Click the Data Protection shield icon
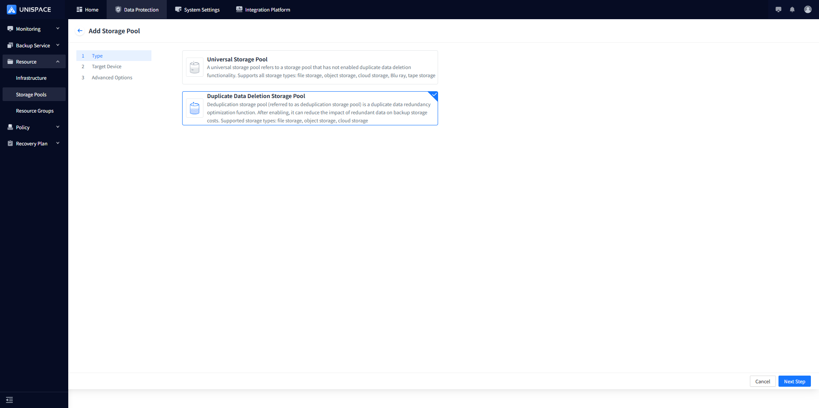Screen dimensions: 819x408 [x=118, y=9]
